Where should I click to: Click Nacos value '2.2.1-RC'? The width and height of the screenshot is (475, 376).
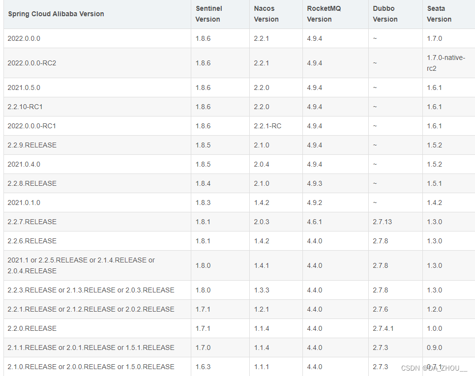click(267, 126)
